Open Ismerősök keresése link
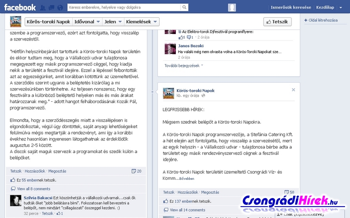 click(291, 7)
